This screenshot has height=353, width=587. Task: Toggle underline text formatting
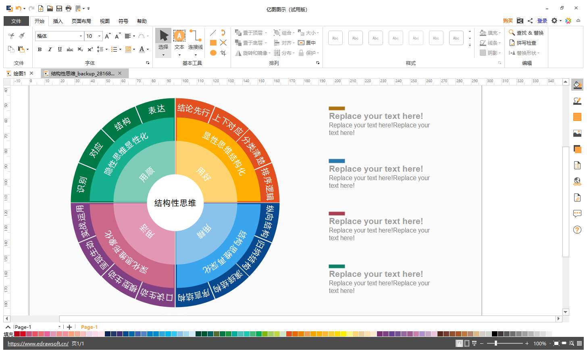click(60, 49)
